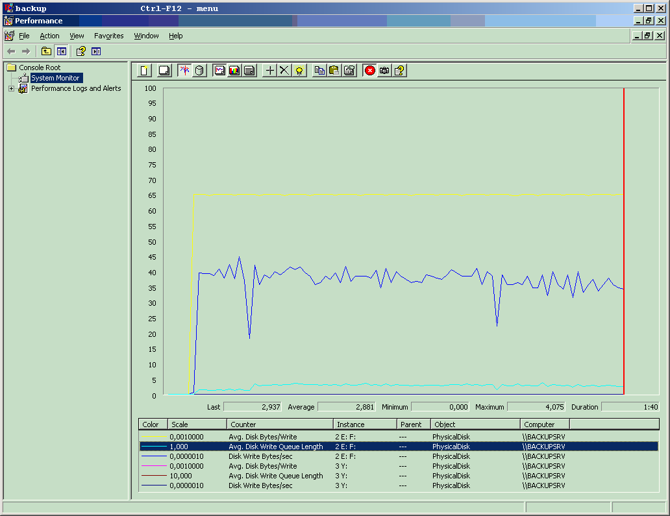Select the red Avg. Disk Write Queue Length row

coord(275,476)
